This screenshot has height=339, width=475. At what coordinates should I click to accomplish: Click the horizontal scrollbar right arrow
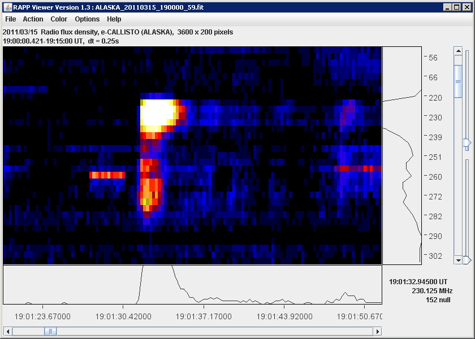click(x=378, y=331)
